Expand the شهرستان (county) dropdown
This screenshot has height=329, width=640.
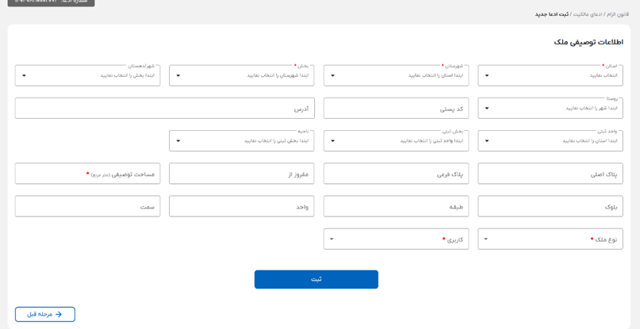396,76
